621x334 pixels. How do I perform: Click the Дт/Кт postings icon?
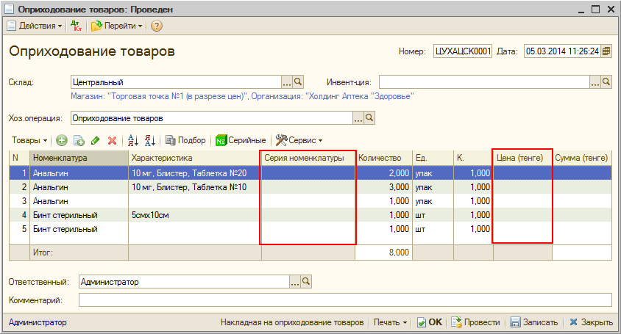coord(76,26)
